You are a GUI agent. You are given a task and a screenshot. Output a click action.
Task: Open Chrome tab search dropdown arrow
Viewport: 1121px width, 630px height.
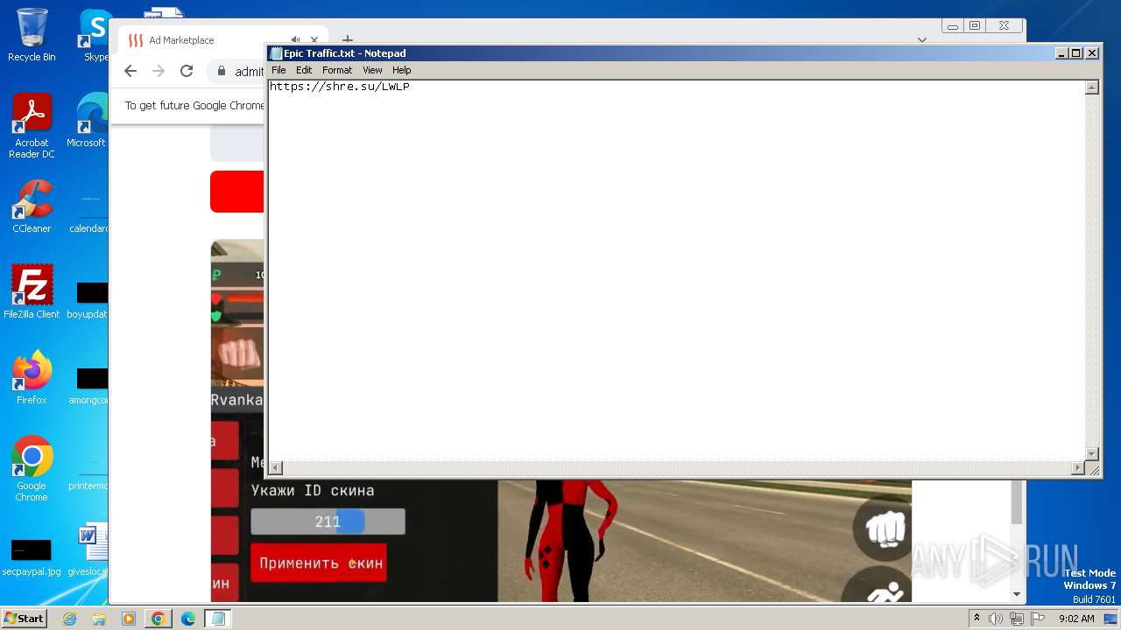point(921,40)
